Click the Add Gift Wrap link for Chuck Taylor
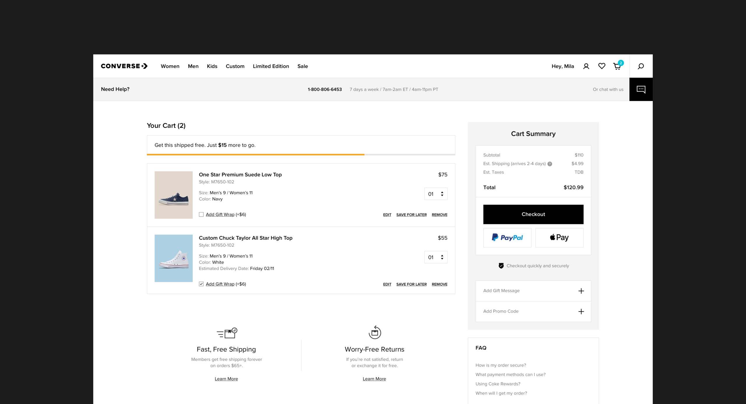This screenshot has height=404, width=746. coord(220,284)
